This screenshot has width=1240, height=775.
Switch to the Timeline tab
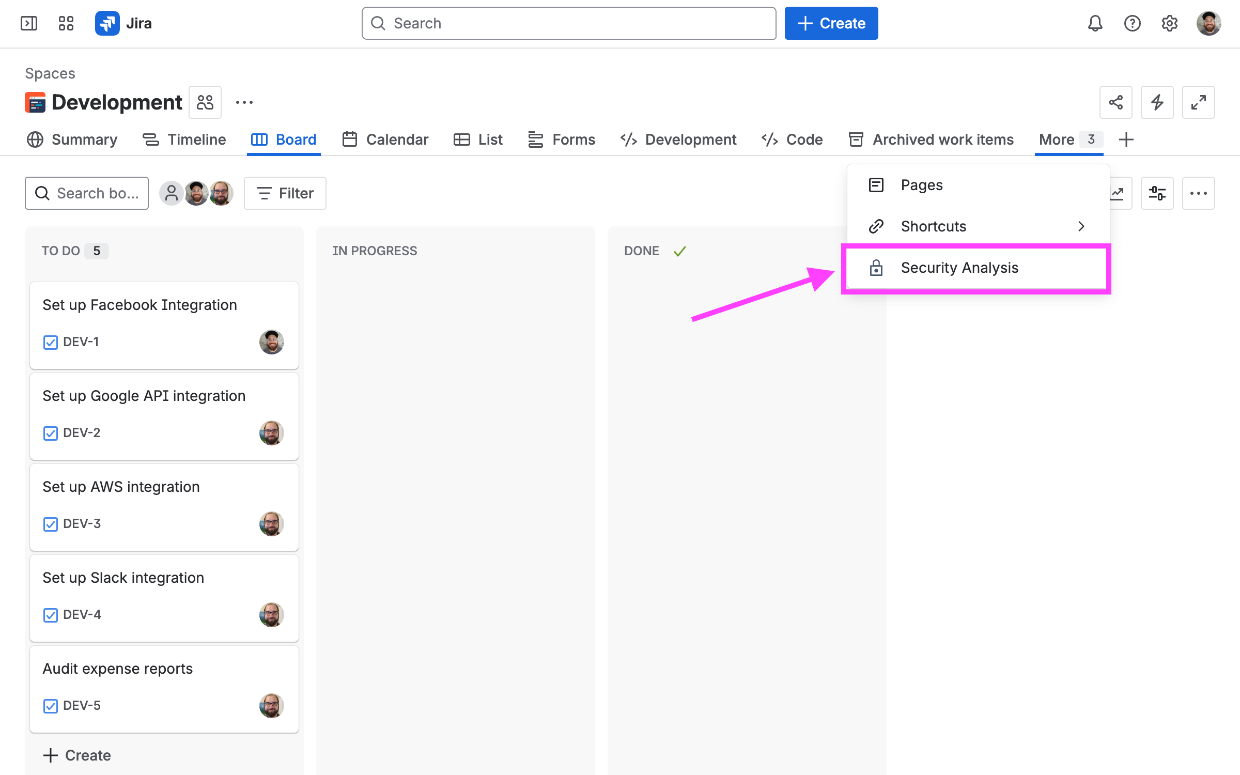point(184,139)
